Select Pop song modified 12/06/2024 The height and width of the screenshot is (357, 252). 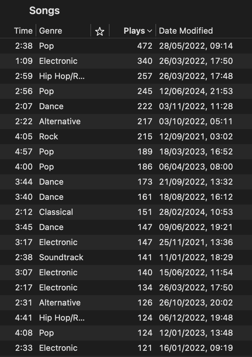126,91
